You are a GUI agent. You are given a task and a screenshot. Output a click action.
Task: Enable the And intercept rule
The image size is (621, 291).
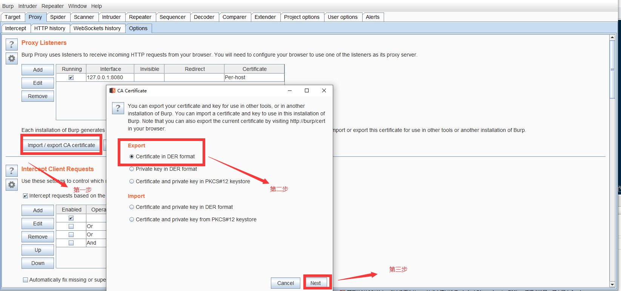pos(71,243)
